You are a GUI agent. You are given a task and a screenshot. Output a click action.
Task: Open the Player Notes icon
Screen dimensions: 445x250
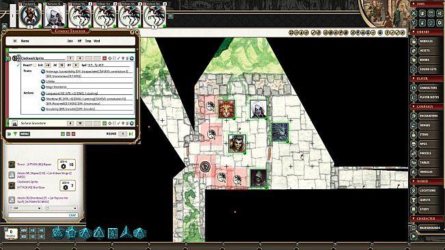tap(414, 97)
